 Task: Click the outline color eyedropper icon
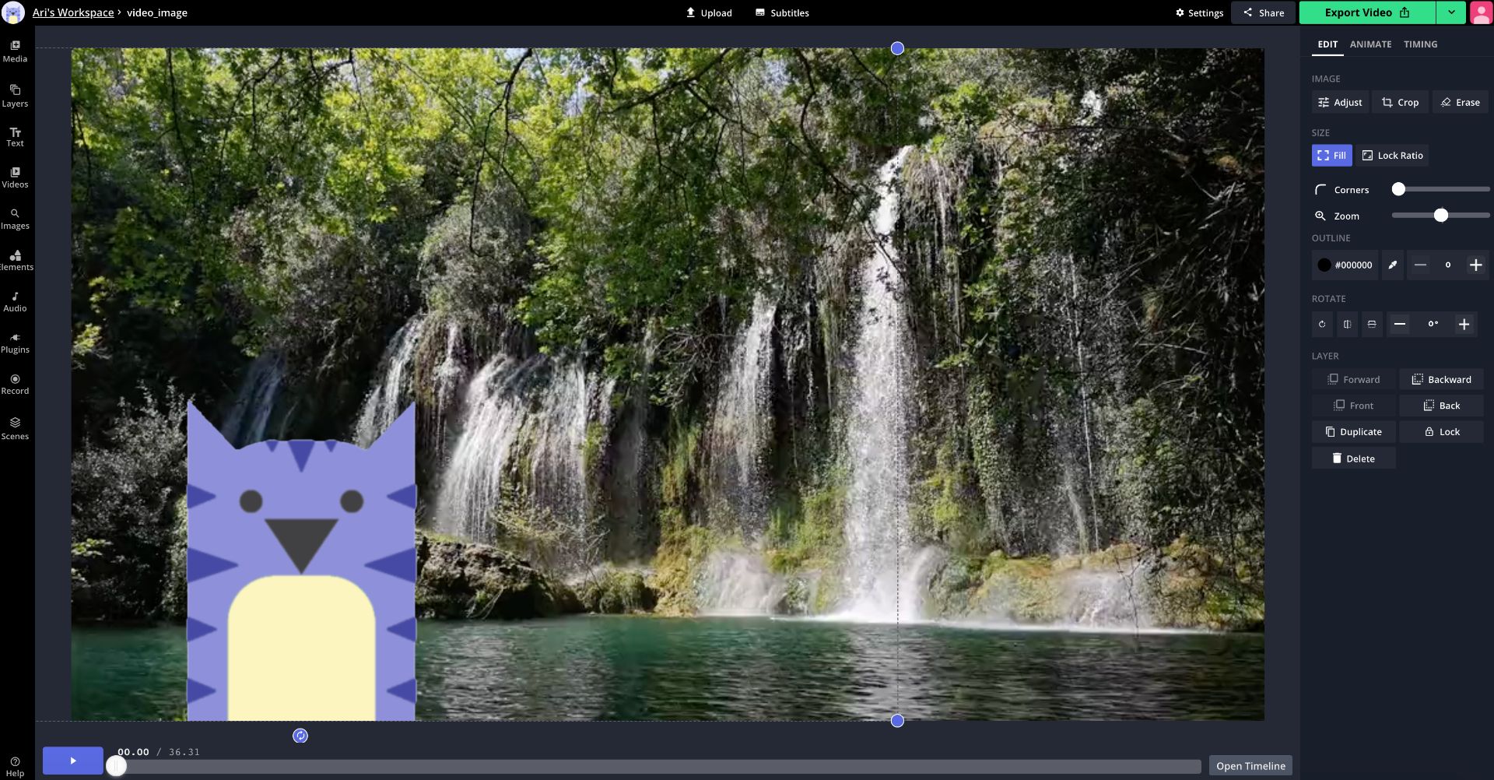(x=1392, y=265)
